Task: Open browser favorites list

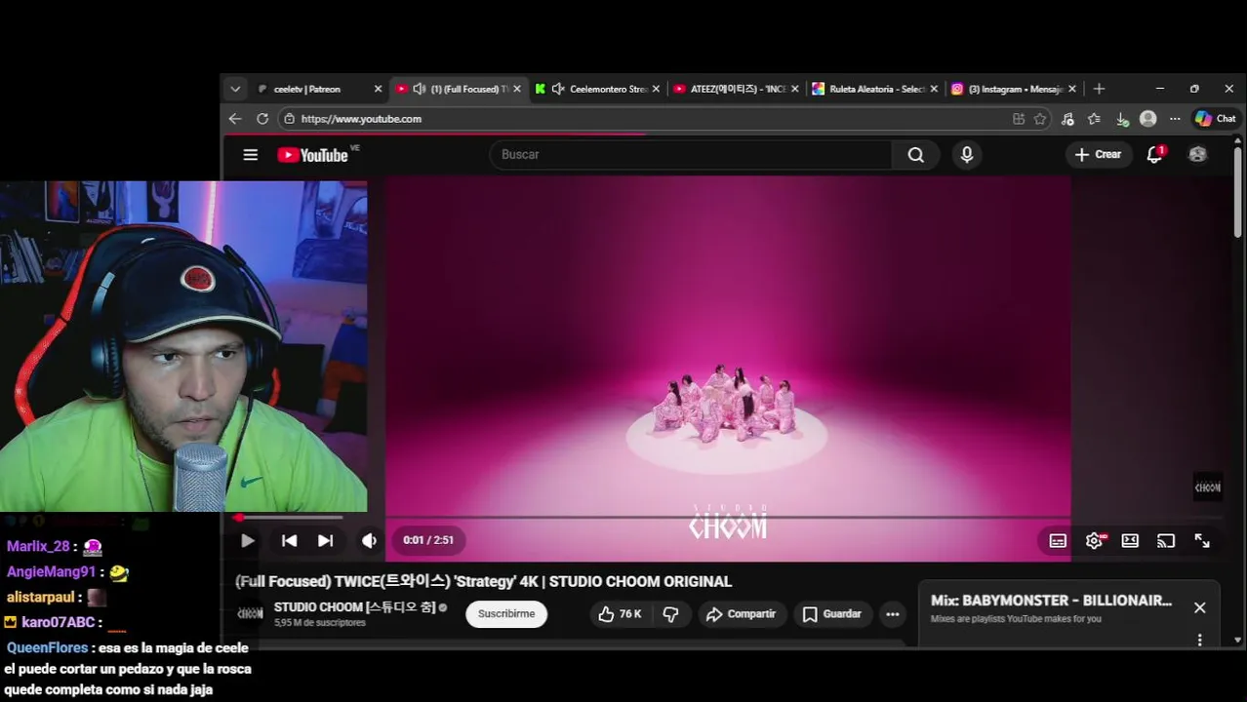Action: click(1094, 119)
